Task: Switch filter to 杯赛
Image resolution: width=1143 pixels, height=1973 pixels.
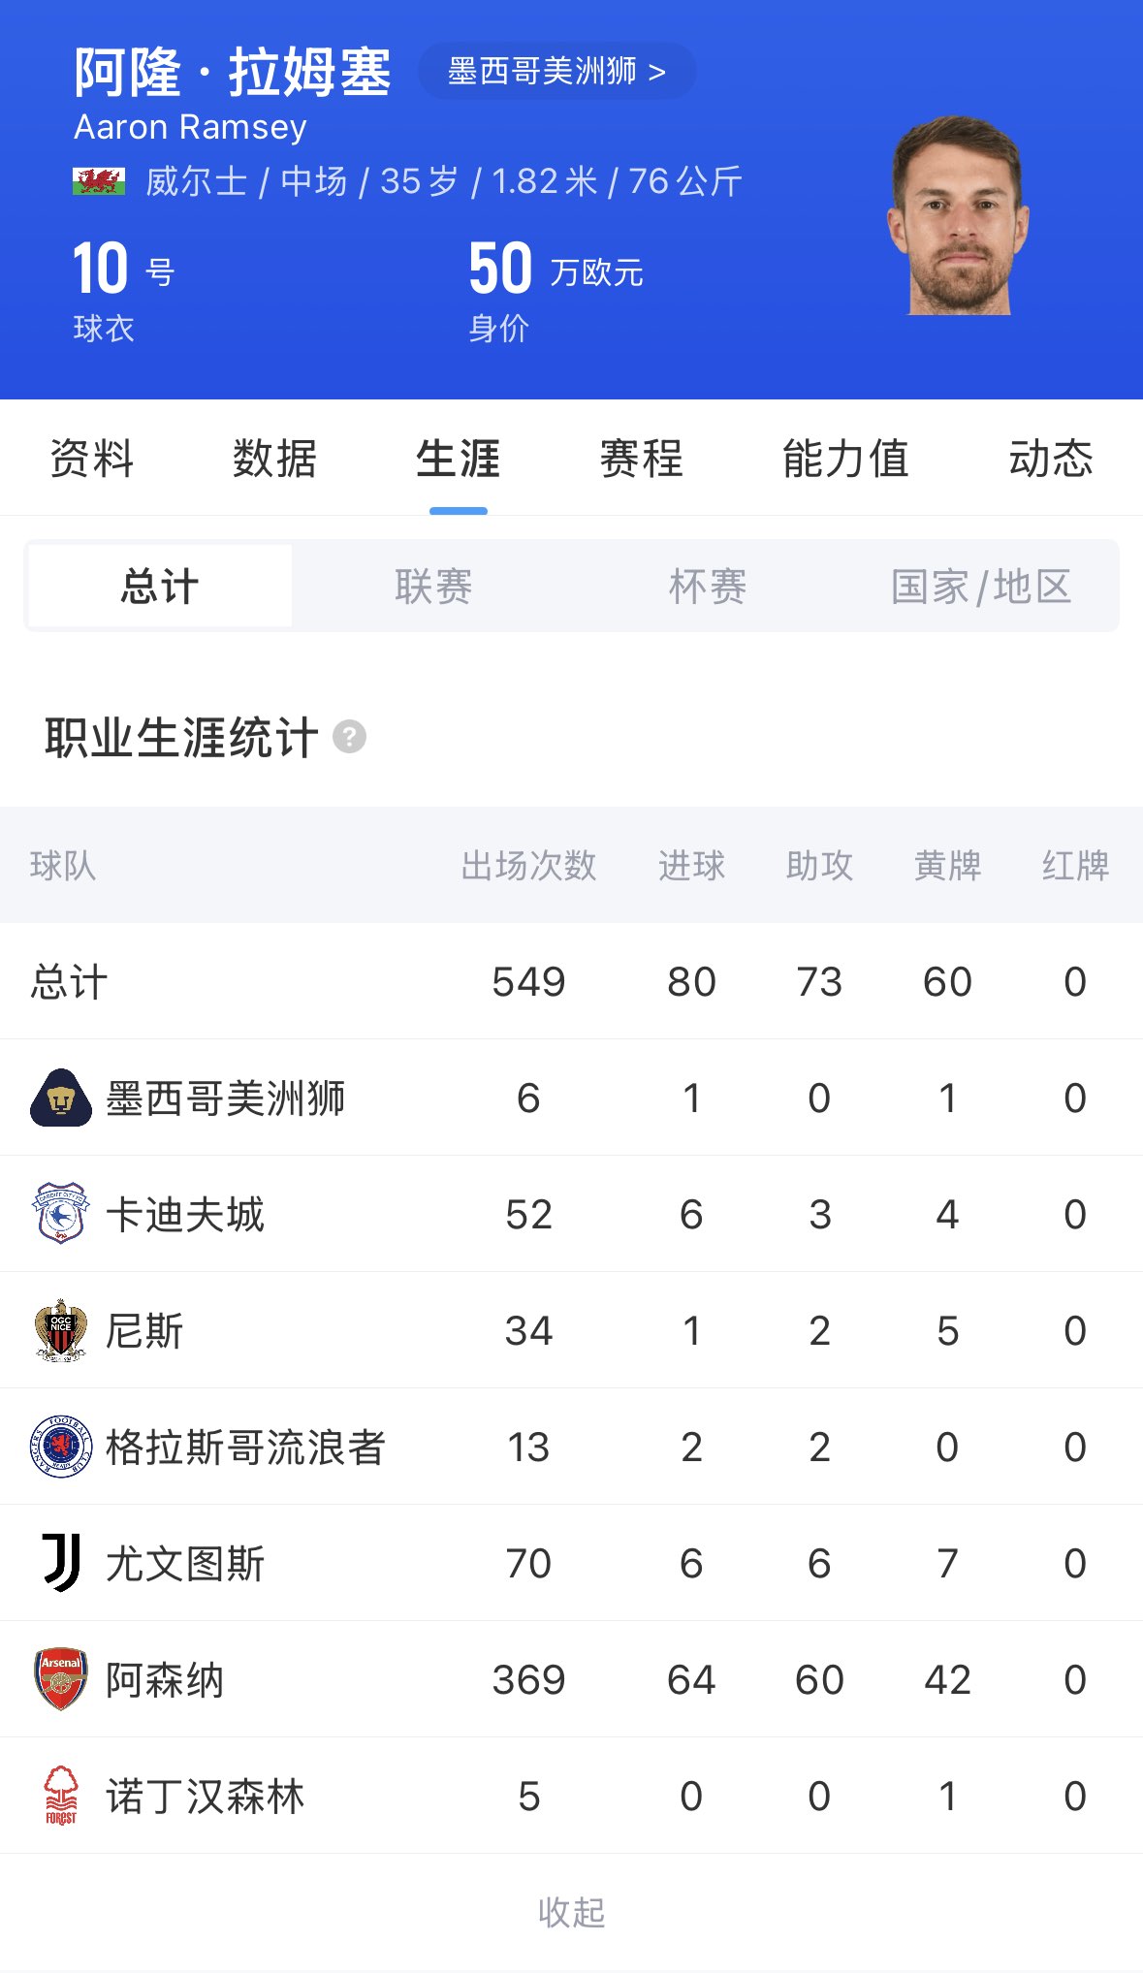Action: pyautogui.click(x=708, y=587)
